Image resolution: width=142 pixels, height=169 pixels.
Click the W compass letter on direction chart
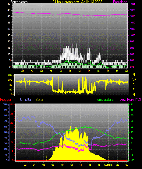[134, 80]
